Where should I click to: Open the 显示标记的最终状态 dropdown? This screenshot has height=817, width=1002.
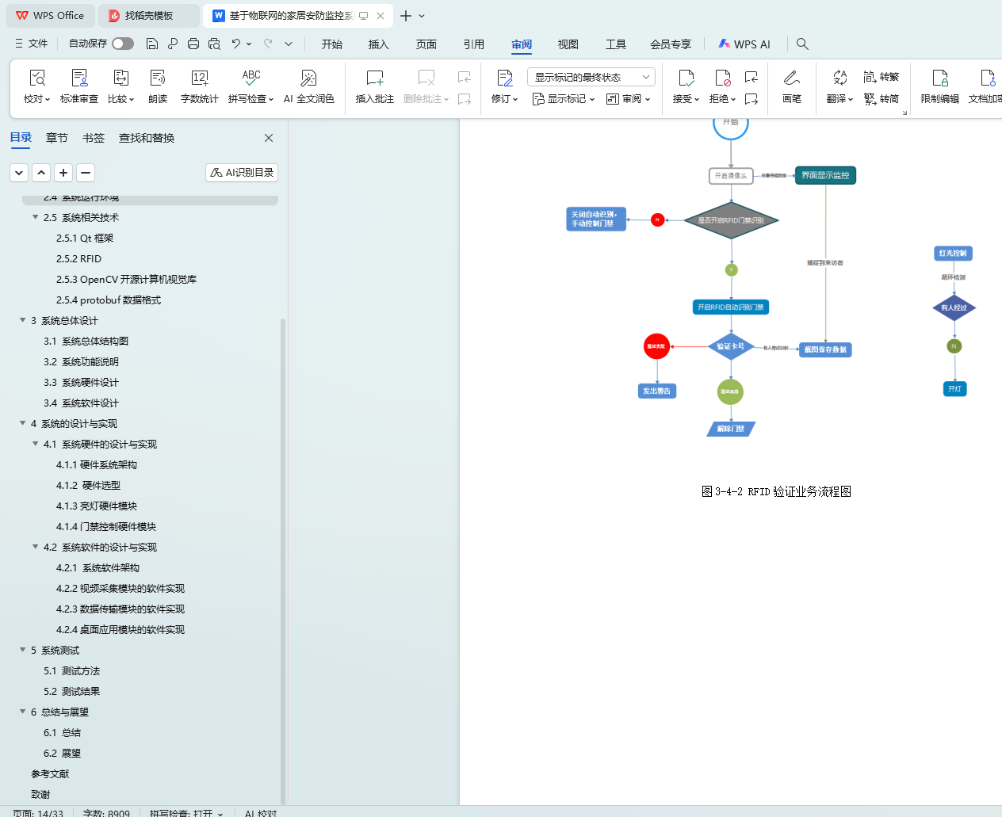(x=591, y=77)
